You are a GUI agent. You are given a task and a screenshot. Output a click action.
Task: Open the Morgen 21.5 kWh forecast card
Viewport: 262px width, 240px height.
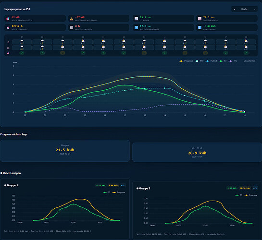point(65,151)
